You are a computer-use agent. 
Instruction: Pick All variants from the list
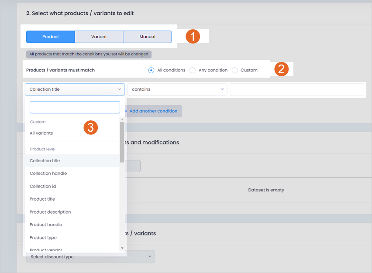tap(72, 133)
